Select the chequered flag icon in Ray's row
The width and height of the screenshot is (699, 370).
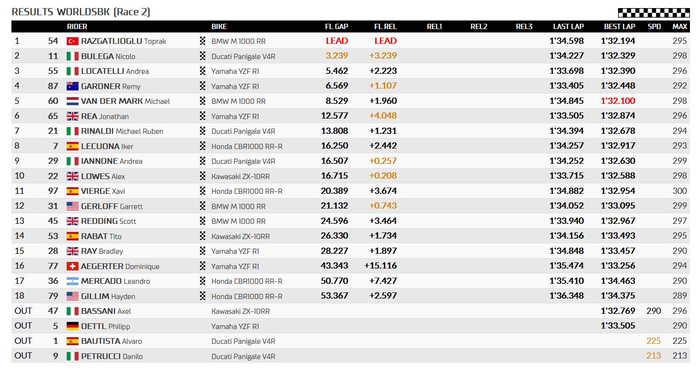[203, 251]
